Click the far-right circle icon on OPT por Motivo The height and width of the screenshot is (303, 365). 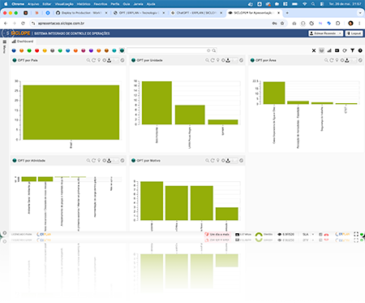tap(242, 161)
